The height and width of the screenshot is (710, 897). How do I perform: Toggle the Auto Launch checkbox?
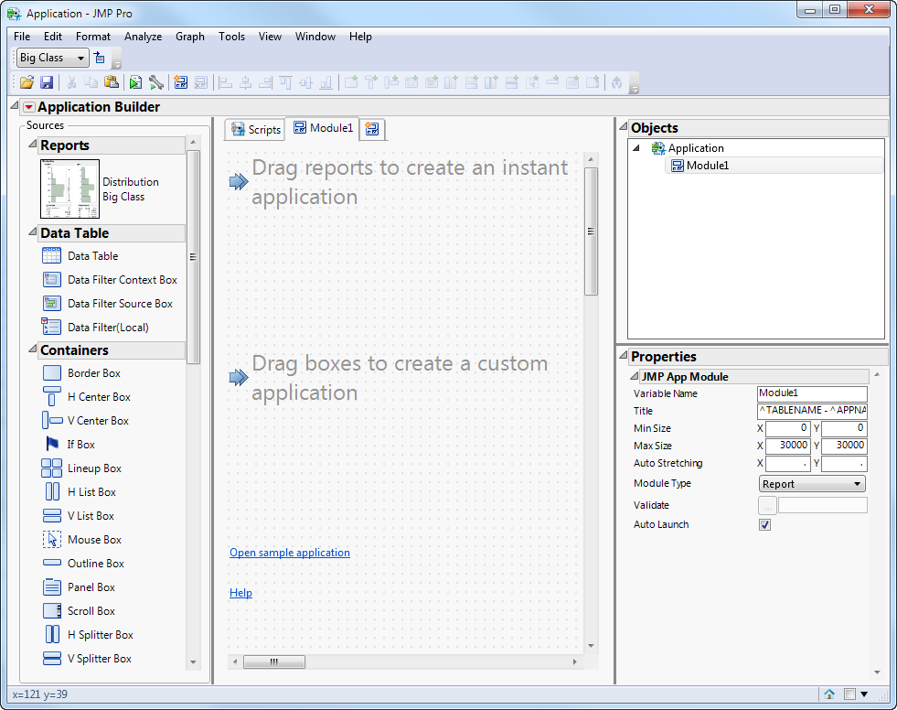[765, 525]
